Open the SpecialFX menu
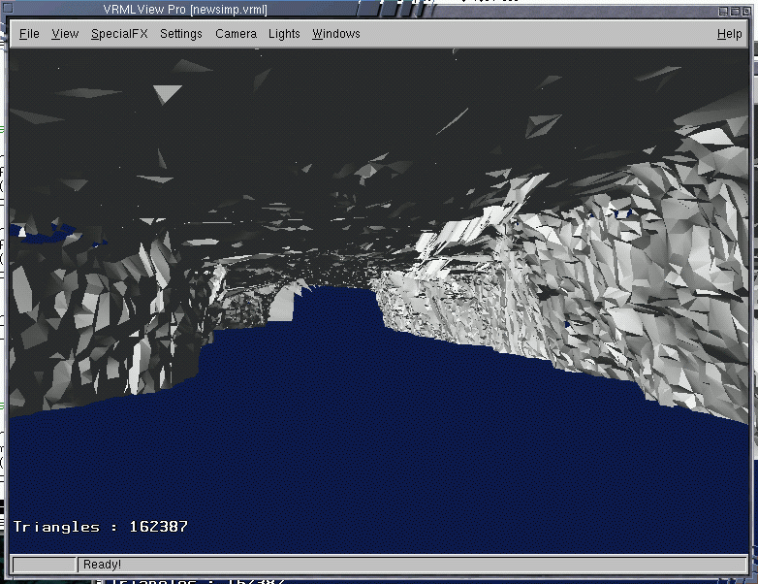The height and width of the screenshot is (584, 758). tap(119, 34)
